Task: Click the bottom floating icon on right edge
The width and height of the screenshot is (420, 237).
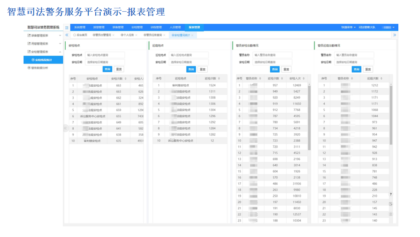Action: (392, 214)
